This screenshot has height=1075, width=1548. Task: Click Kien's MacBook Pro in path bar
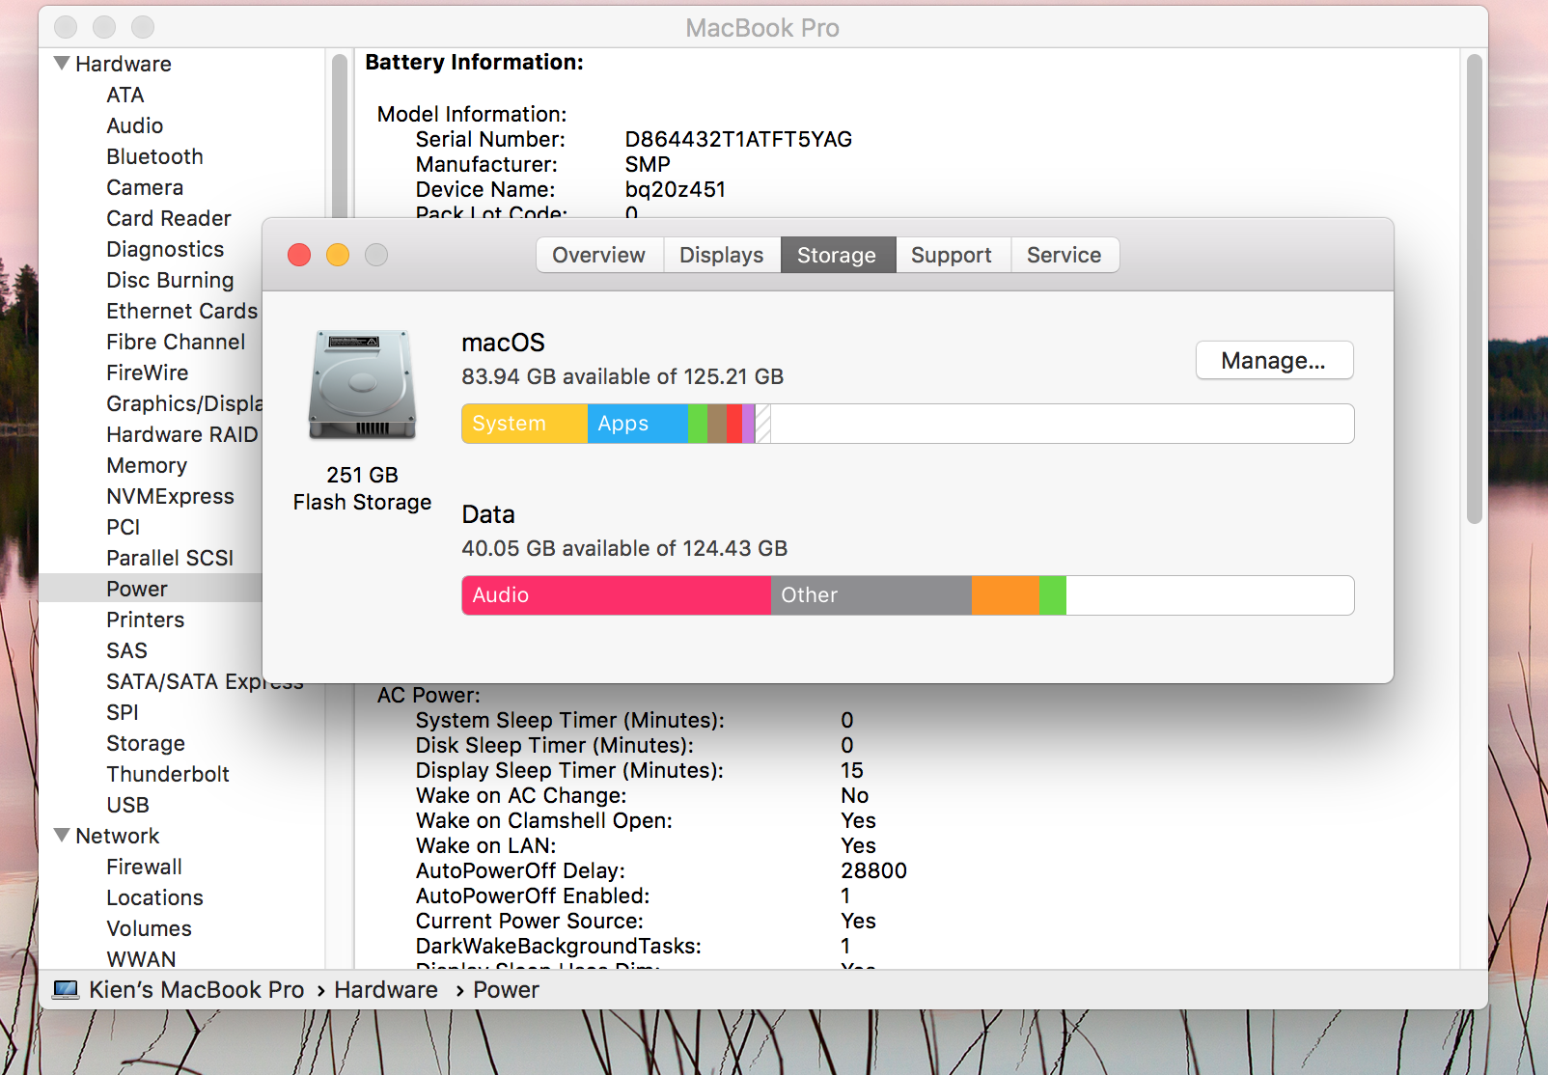pos(197,990)
